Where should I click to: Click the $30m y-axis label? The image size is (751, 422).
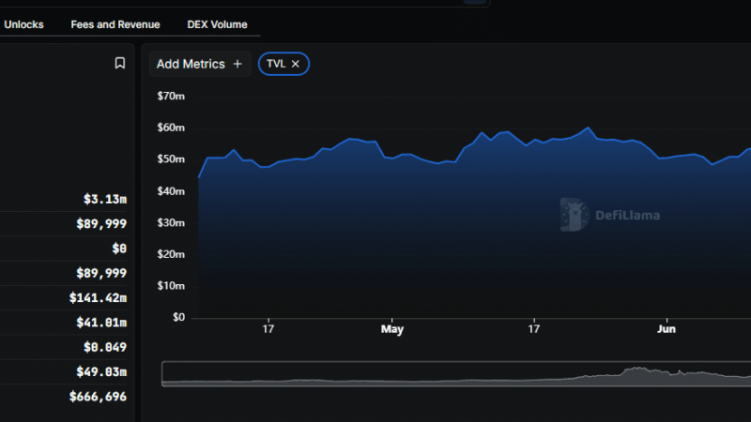click(x=171, y=223)
